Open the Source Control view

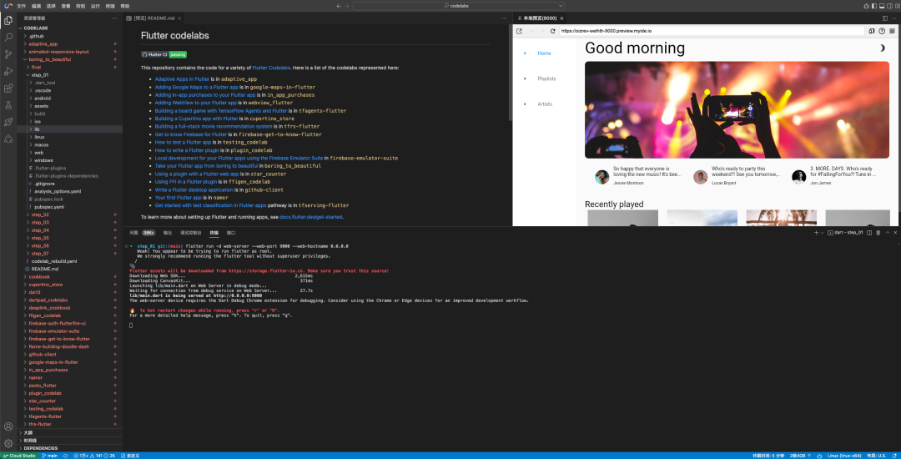8,54
